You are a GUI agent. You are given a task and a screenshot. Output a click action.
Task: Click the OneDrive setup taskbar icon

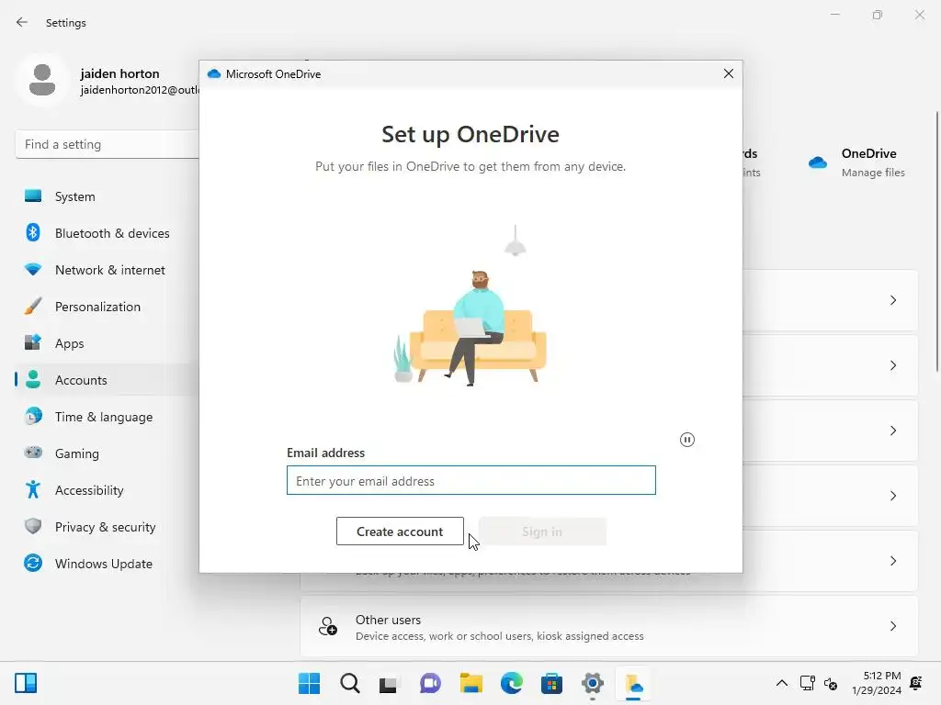(634, 683)
